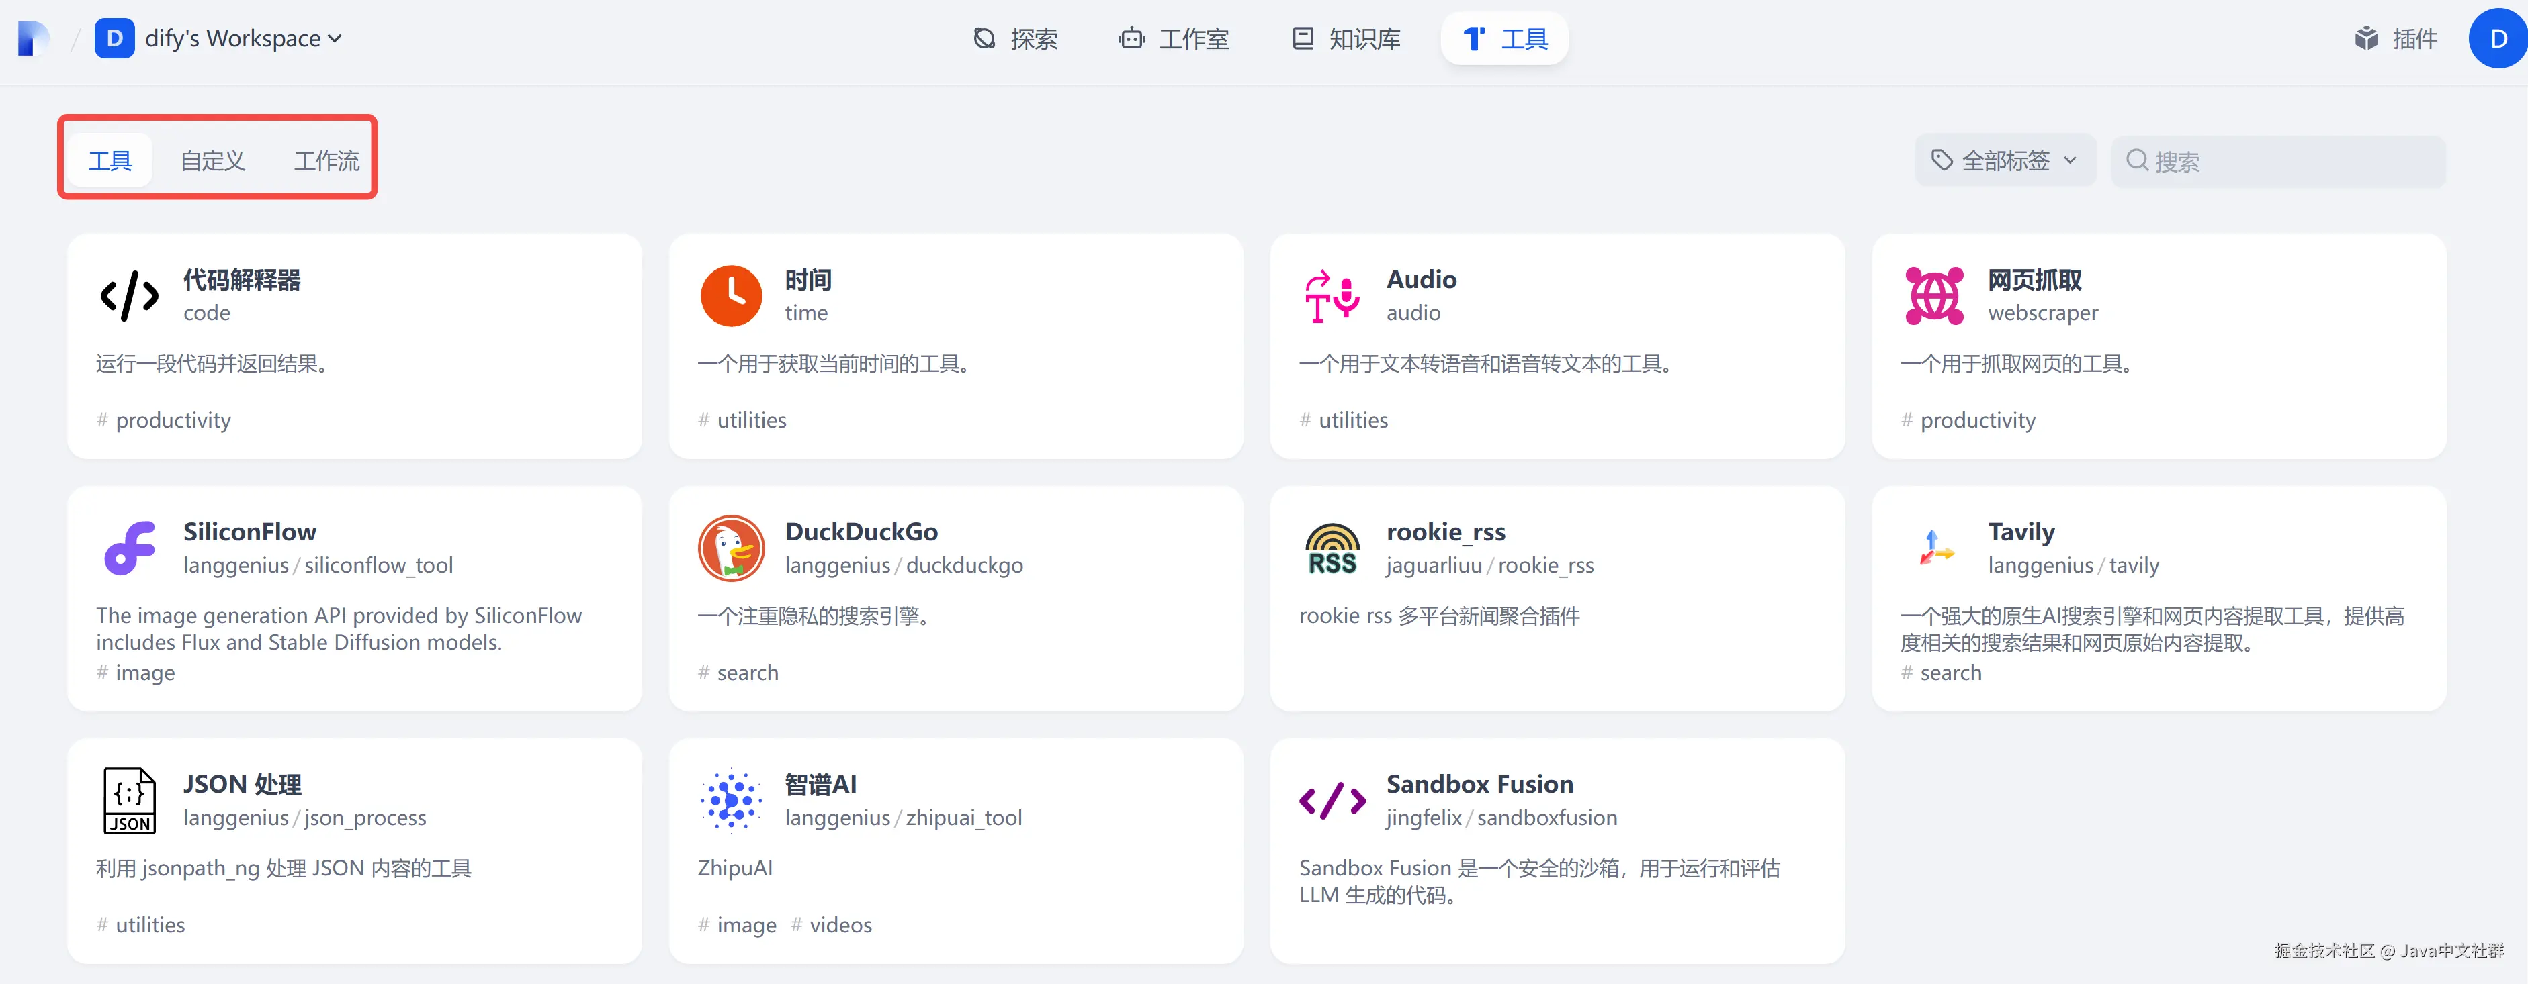Click the orange clock time icon
Viewport: 2528px width, 984px height.
[731, 295]
